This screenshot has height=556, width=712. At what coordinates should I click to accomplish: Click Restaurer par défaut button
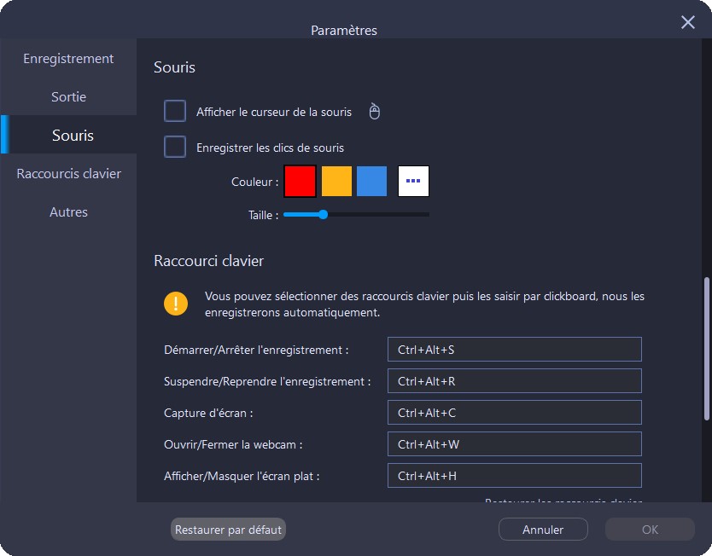228,530
